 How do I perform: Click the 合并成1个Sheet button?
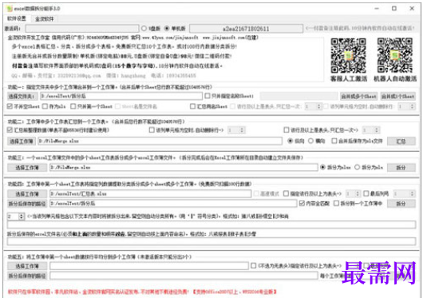[397, 97]
